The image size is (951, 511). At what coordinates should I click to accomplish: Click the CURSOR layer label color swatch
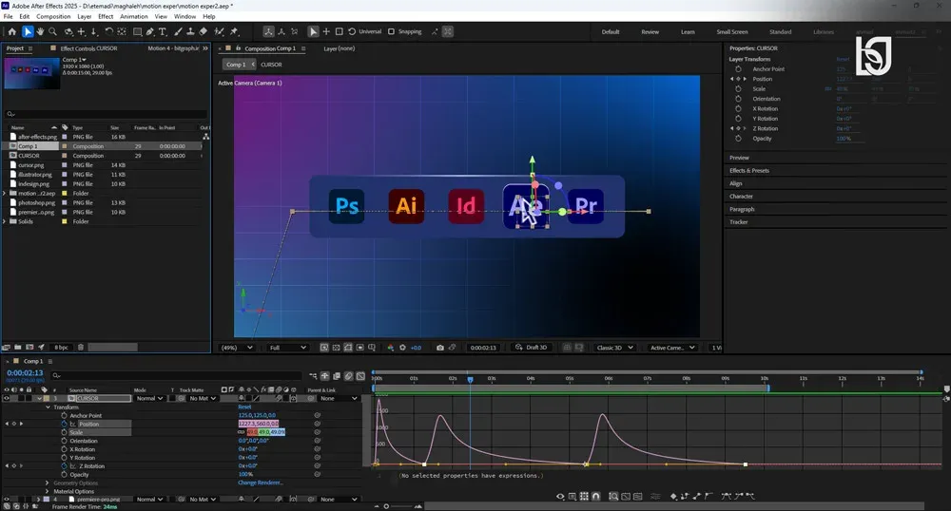(x=46, y=398)
